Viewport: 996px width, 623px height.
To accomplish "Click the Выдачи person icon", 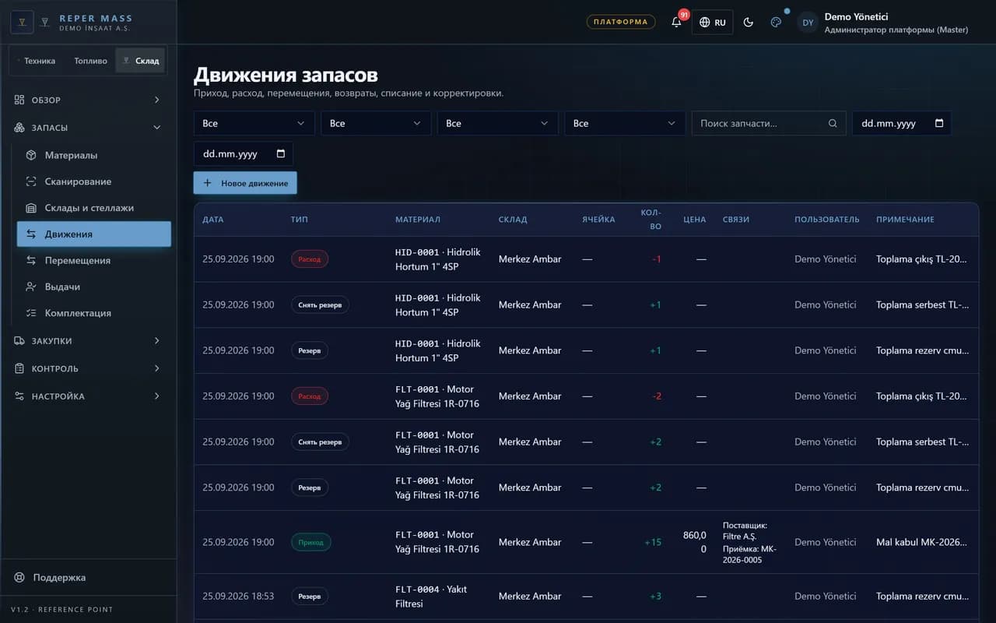I will [31, 287].
